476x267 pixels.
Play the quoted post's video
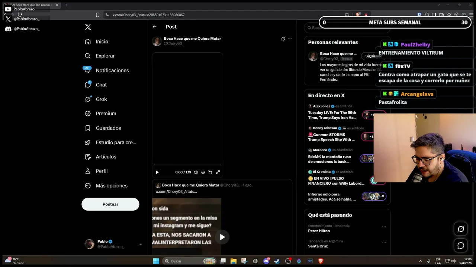pyautogui.click(x=222, y=237)
